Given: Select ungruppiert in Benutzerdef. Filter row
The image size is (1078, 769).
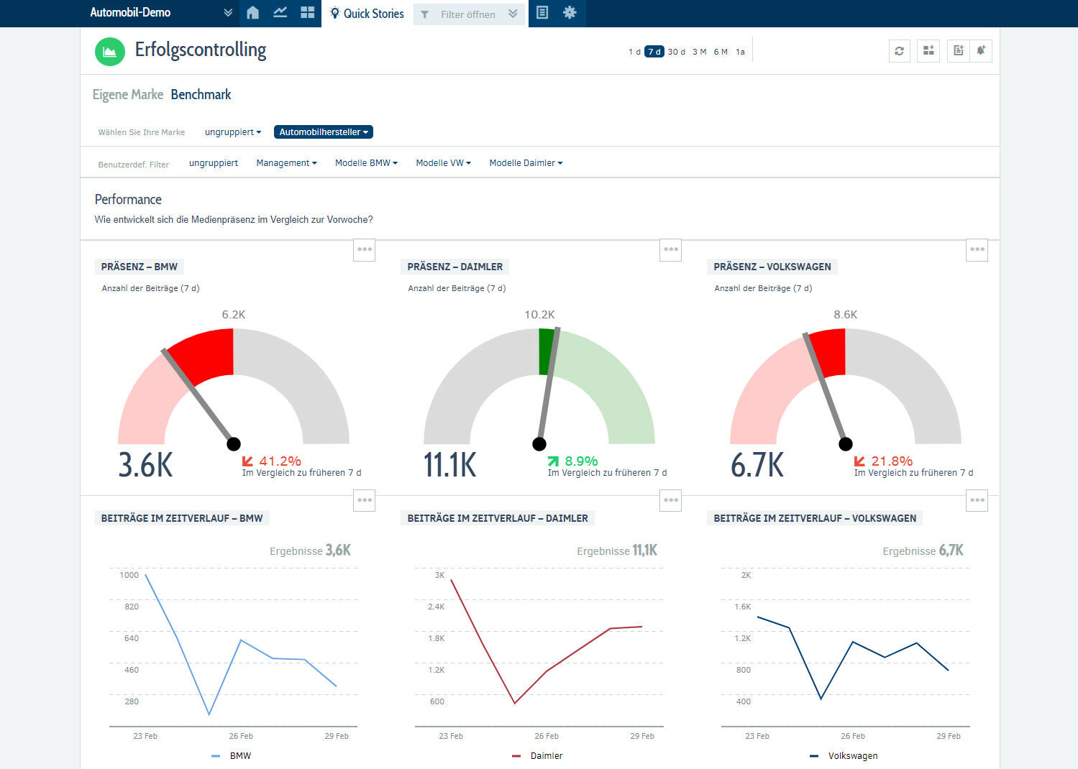Looking at the screenshot, I should [214, 163].
